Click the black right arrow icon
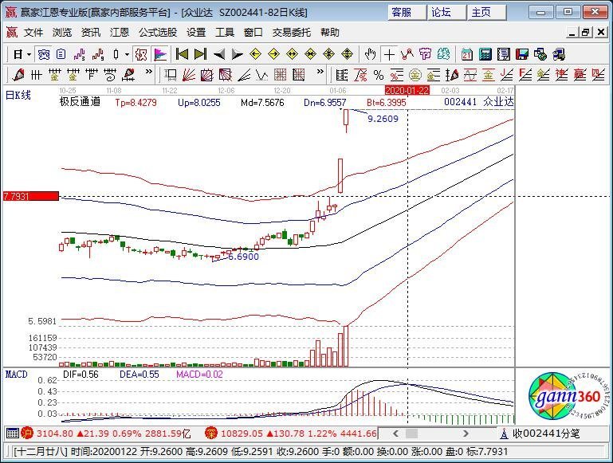This screenshot has height=463, width=613. pos(237,54)
